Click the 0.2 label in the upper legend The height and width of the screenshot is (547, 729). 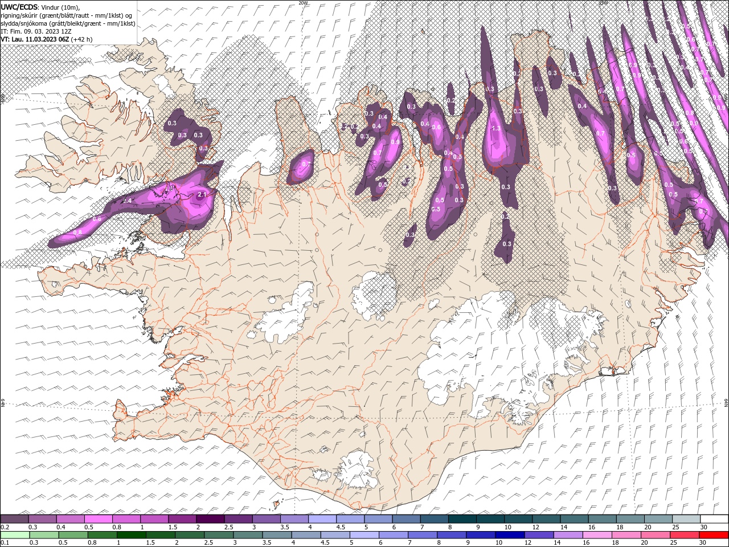tap(5, 527)
